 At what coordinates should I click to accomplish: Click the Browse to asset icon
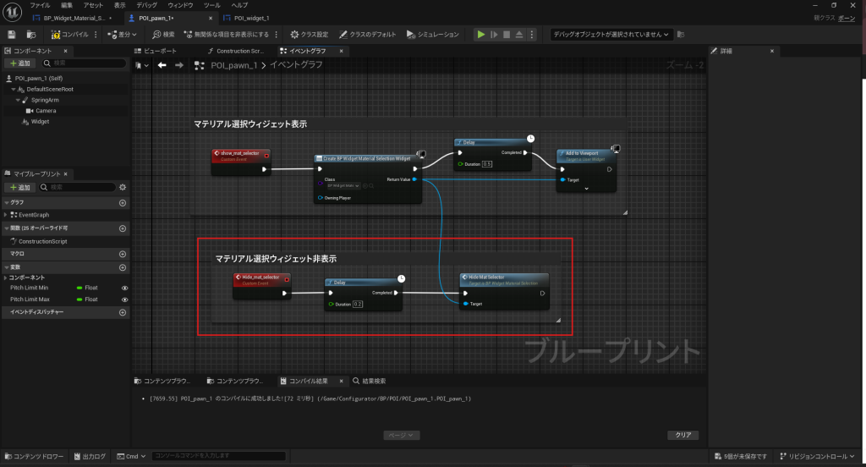31,35
